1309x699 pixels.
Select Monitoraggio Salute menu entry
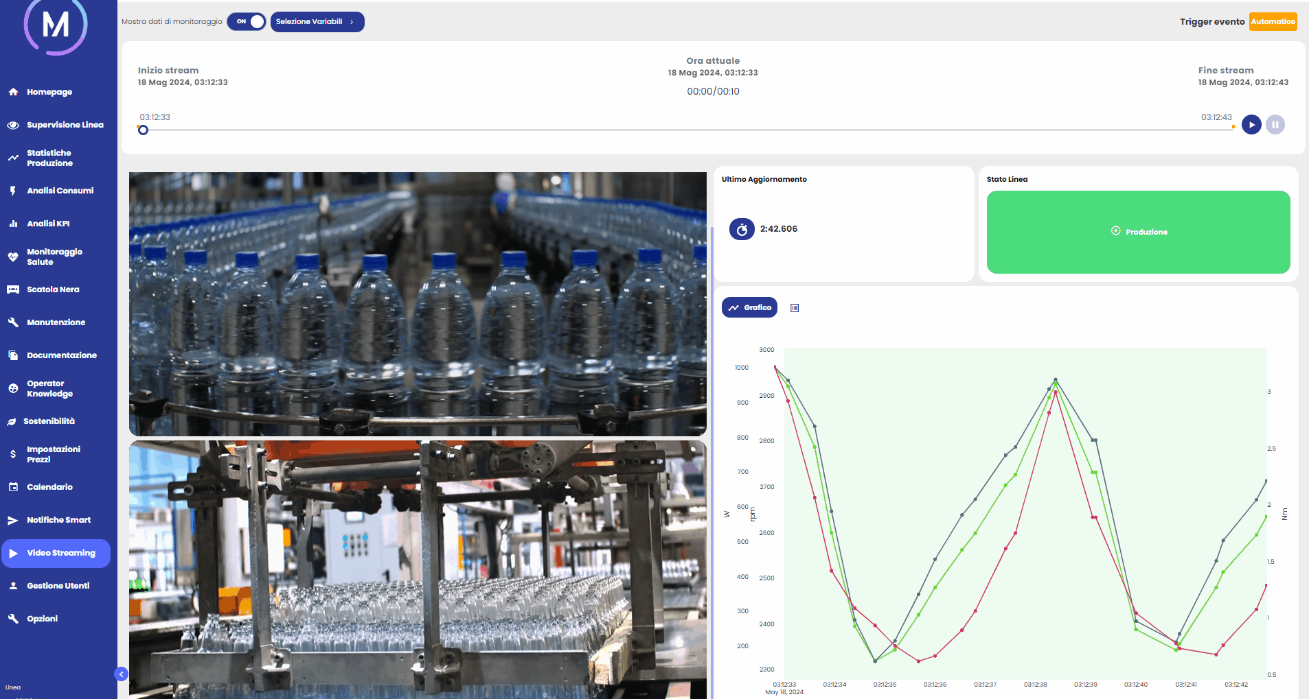pos(56,257)
